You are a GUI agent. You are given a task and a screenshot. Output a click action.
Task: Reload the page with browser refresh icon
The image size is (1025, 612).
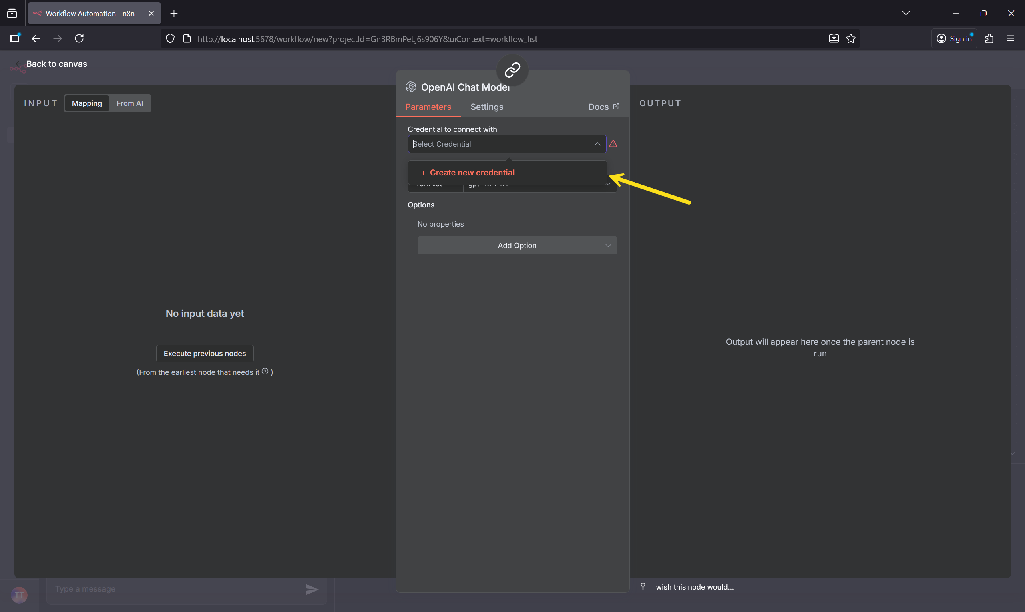click(x=79, y=38)
